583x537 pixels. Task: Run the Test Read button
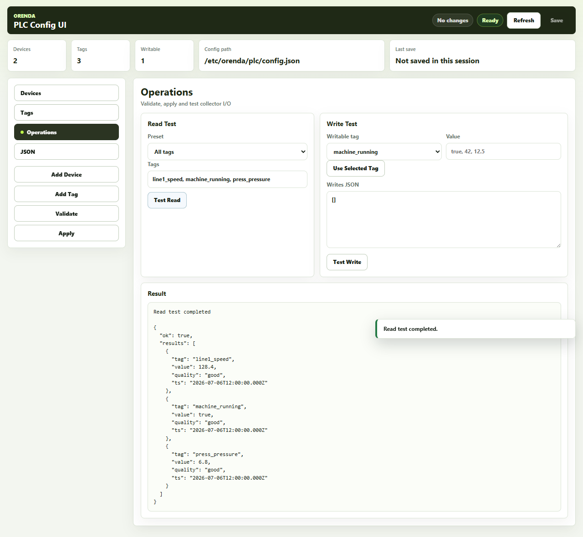[167, 200]
